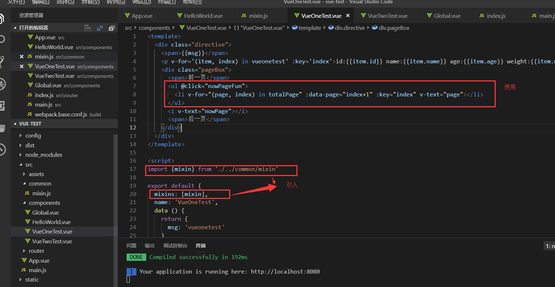Click the New Untitled File icon
This screenshot has width=555, height=287.
click(87, 28)
